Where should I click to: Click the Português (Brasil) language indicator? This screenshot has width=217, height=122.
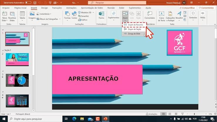(23, 114)
